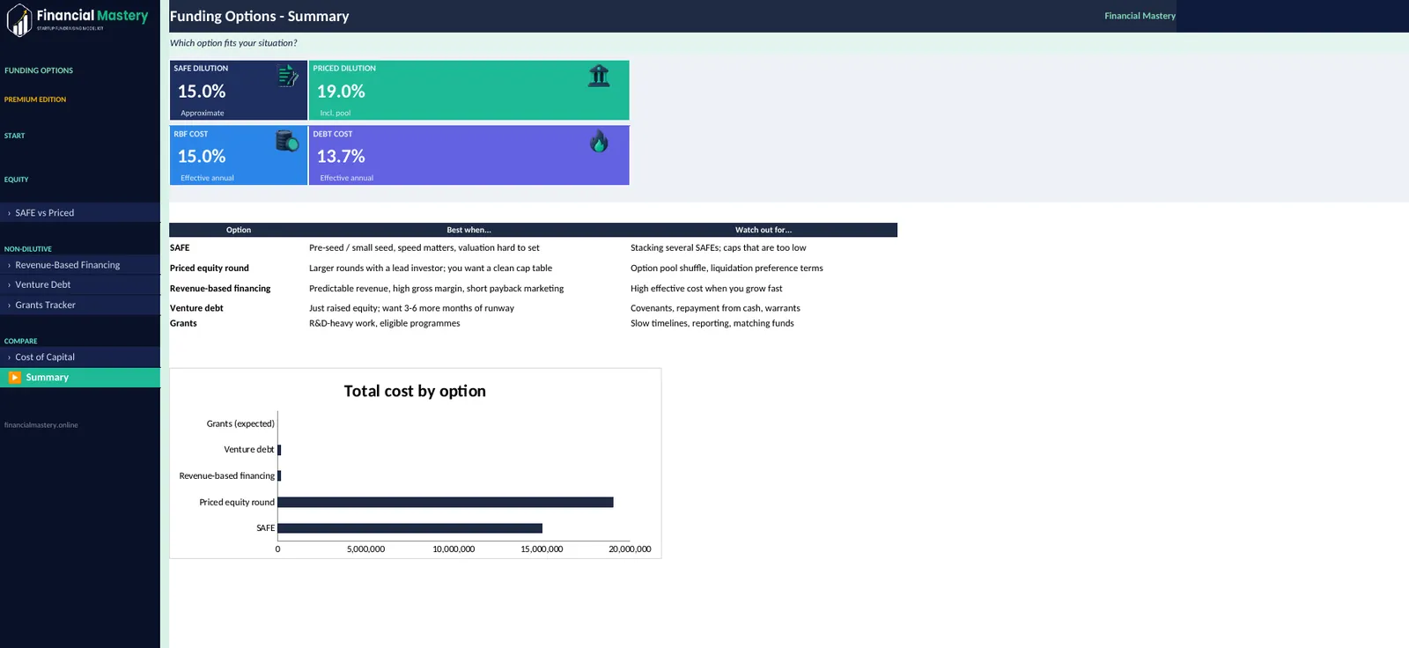Screen dimensions: 1409x648
Task: Open the Cost of Capital comparison
Action: coord(80,357)
